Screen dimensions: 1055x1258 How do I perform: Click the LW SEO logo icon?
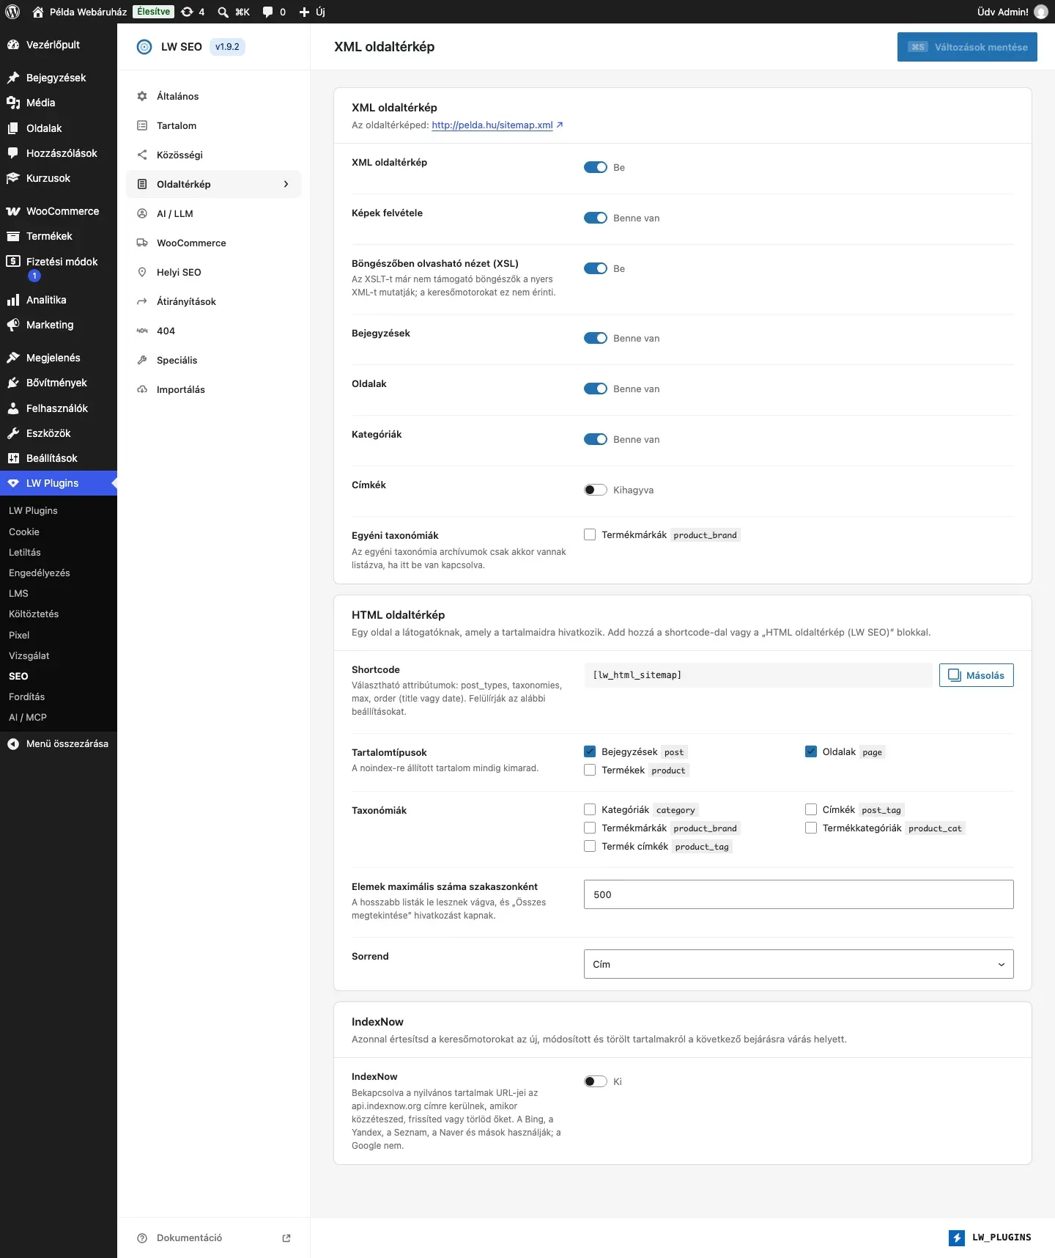click(x=144, y=47)
